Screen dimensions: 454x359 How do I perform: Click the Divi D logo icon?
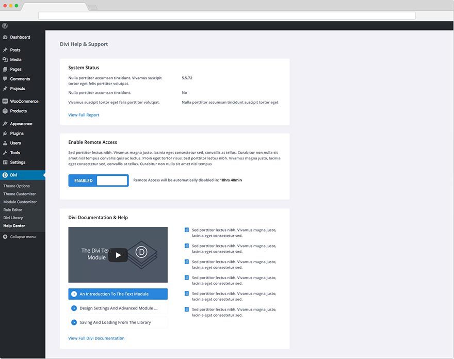click(5, 175)
